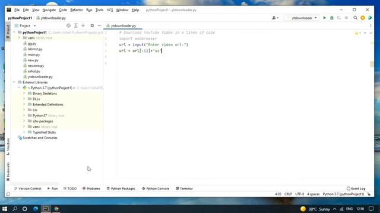The image size is (380, 213).
Task: Open the Run tool window
Action: [x=52, y=188]
